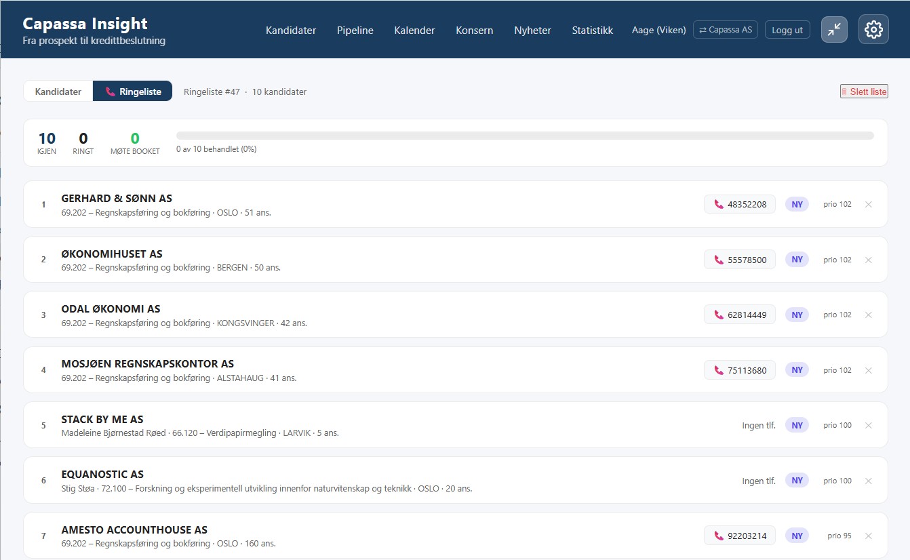Click NY status badge for MOSJØEN REGNSKAPSKONTOR AS
The width and height of the screenshot is (910, 560).
pyautogui.click(x=797, y=370)
